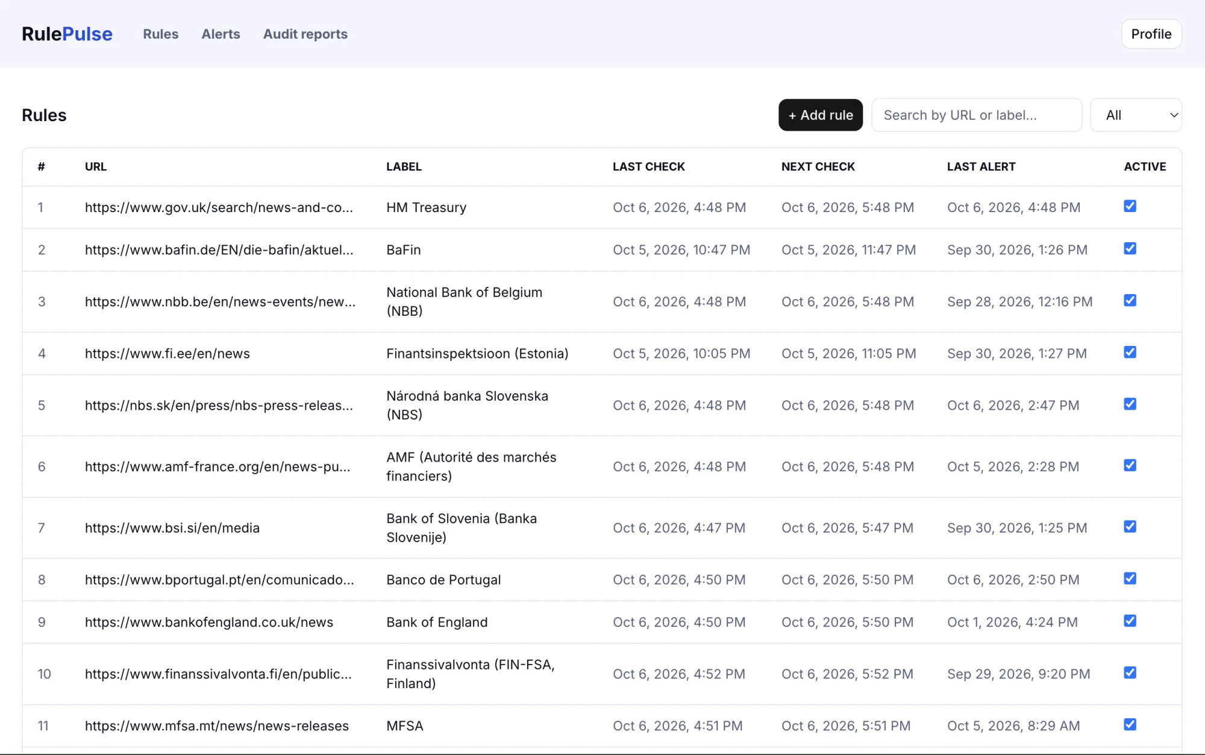Toggle Active checkbox for BaFin
Image resolution: width=1205 pixels, height=755 pixels.
(1130, 248)
